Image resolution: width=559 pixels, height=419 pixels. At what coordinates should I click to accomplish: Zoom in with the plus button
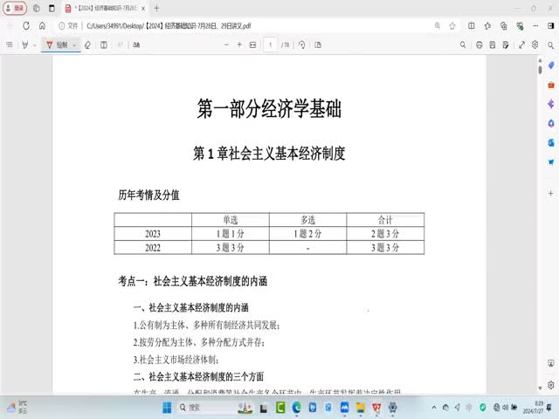(x=239, y=45)
